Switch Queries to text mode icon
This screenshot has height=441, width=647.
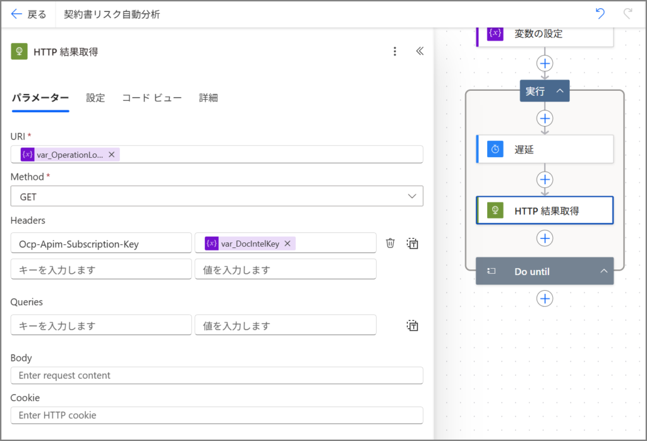413,326
